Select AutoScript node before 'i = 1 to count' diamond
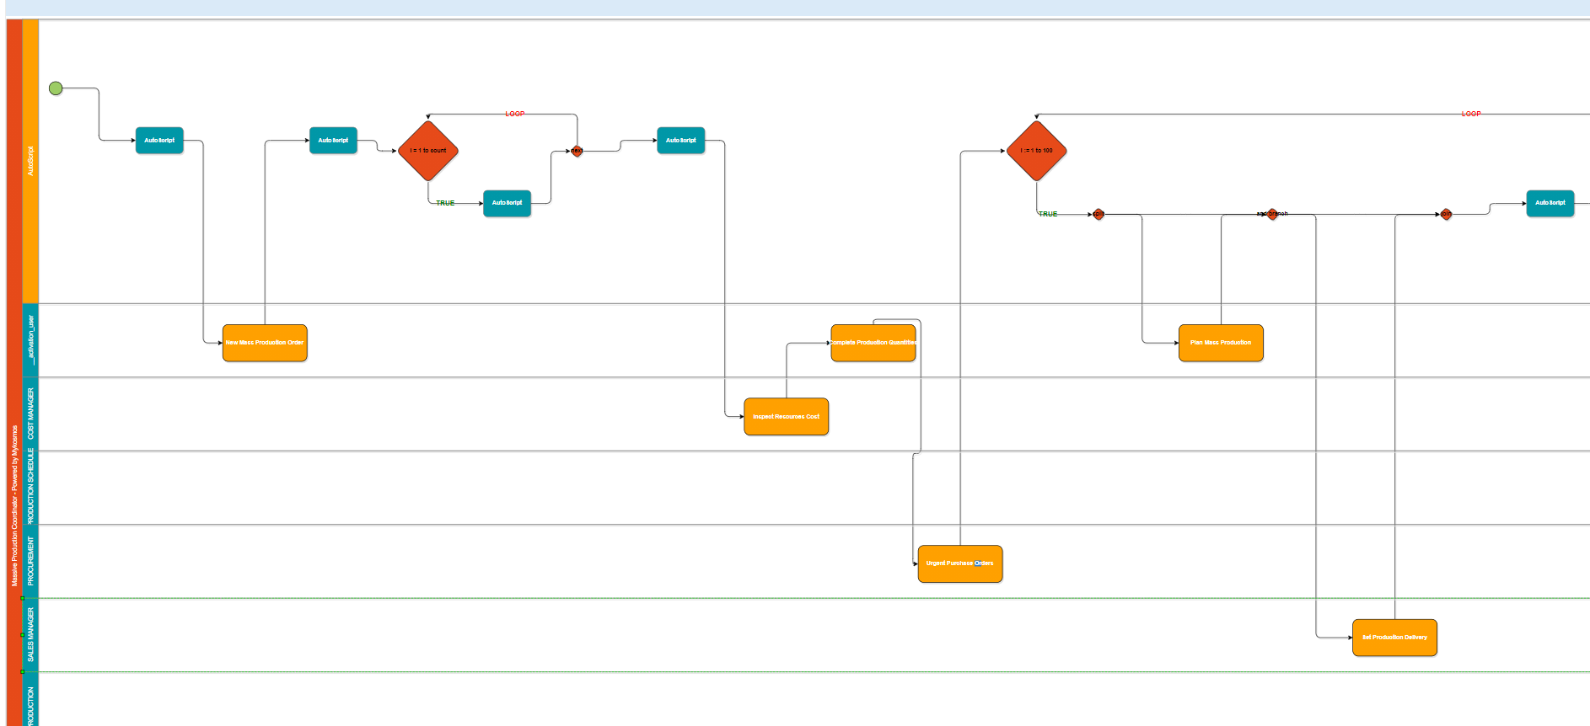The width and height of the screenshot is (1590, 726). [333, 141]
